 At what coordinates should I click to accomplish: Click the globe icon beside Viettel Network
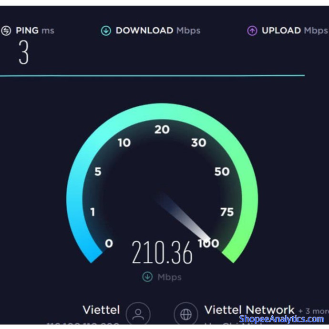[186, 314]
